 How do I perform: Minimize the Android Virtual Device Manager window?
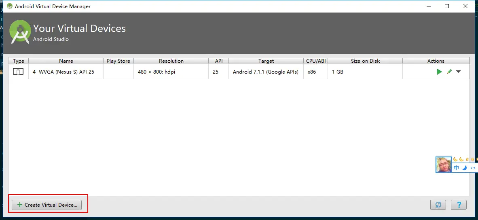[x=428, y=6]
